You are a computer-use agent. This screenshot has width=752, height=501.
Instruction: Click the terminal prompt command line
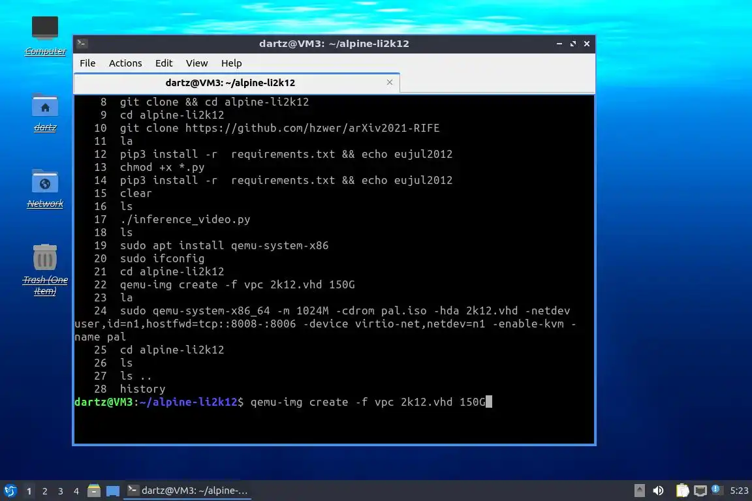tap(283, 402)
